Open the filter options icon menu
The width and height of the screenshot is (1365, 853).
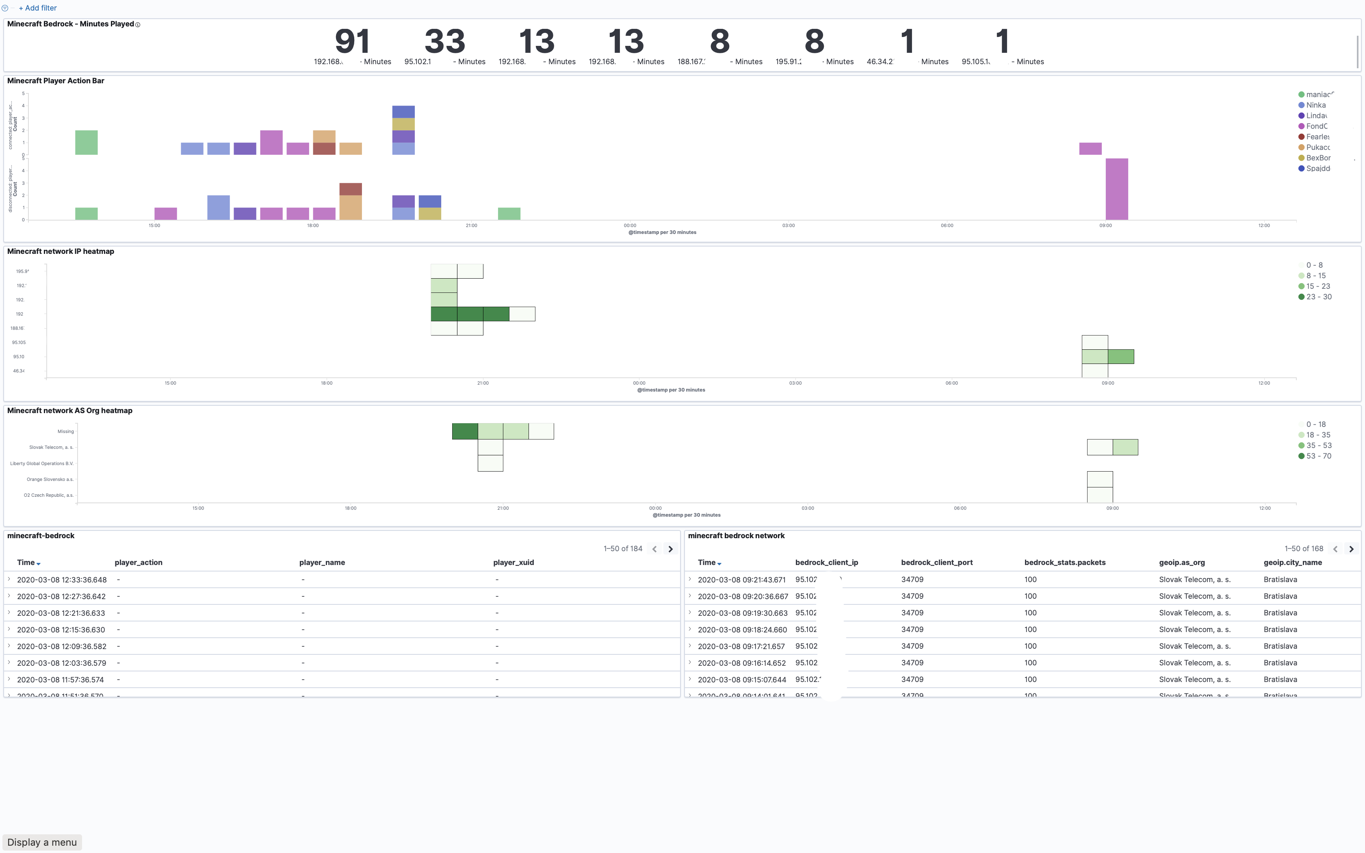tap(5, 8)
